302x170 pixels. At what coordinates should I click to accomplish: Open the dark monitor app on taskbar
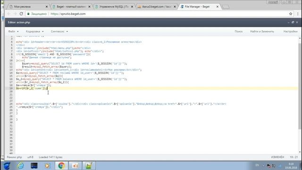[x=34, y=166]
